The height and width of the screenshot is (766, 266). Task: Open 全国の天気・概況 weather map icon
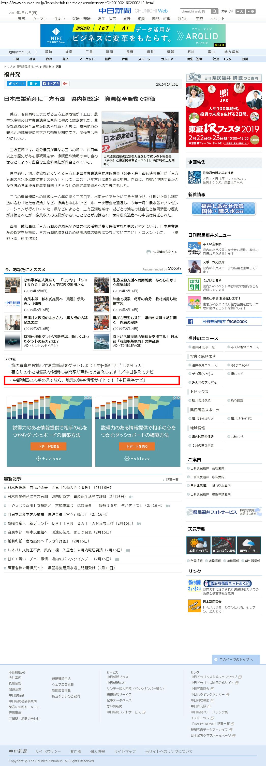pos(224,545)
